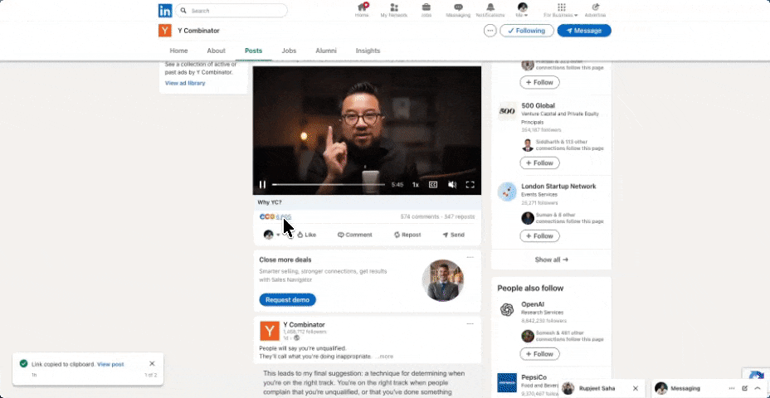Open the Me profile menu
Viewport: 770px width, 398px height.
[x=522, y=10]
